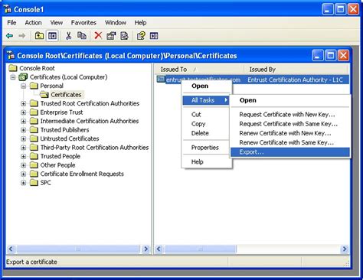Choose Renew Certificate with New Key…

tap(290, 133)
